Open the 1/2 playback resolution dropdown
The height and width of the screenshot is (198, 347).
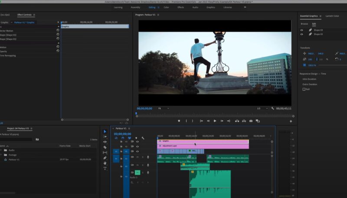pos(262,108)
